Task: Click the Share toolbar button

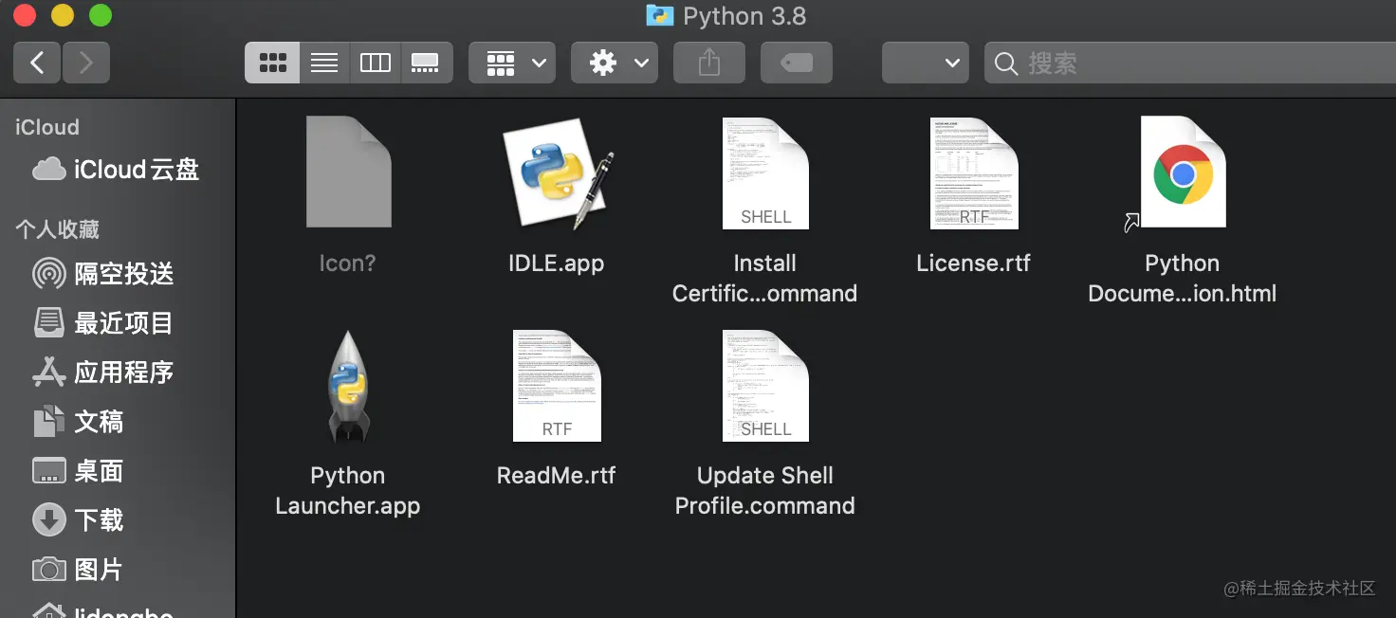Action: pos(709,63)
